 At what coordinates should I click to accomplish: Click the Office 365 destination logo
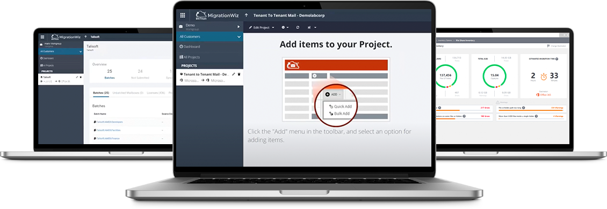click(544, 95)
